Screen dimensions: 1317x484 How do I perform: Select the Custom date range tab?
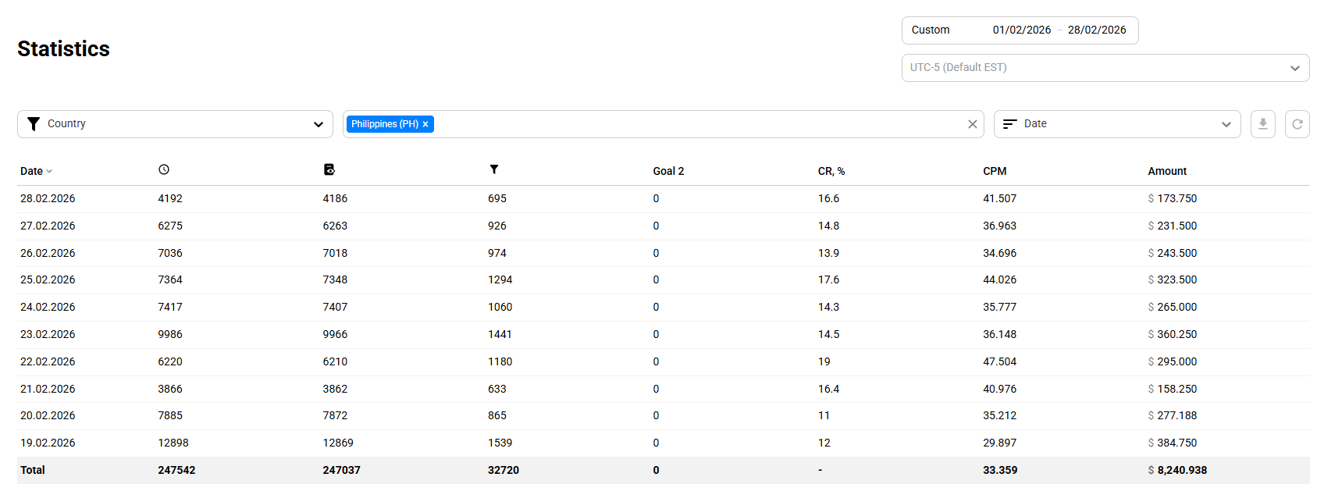click(931, 30)
